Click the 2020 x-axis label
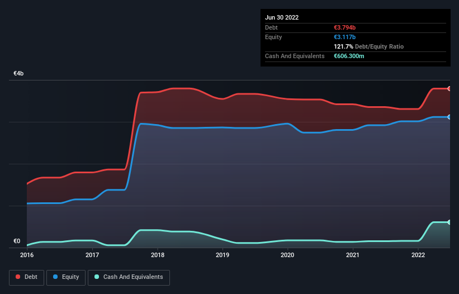Image resolution: width=459 pixels, height=294 pixels. coord(287,255)
